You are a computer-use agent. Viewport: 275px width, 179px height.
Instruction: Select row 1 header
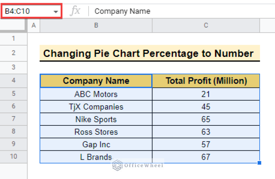14,39
